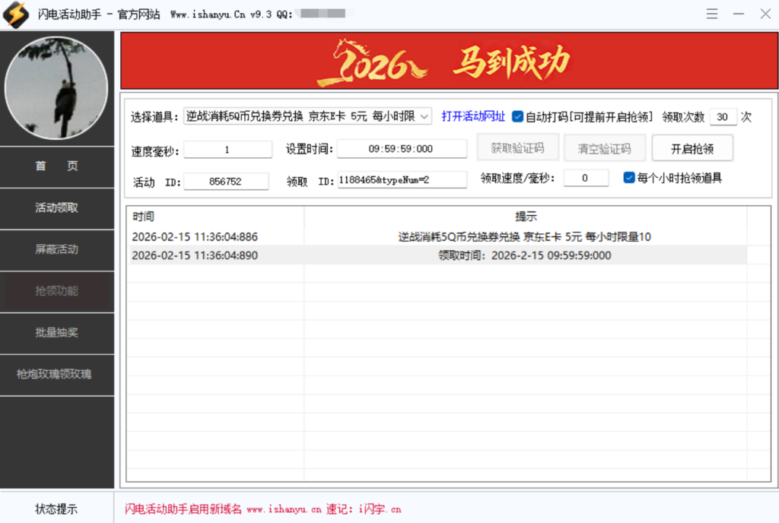
Task: Click the user avatar image
Action: click(x=57, y=87)
